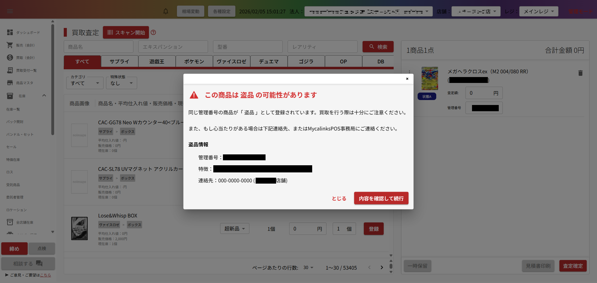Click the 商品名 search field

click(x=99, y=47)
